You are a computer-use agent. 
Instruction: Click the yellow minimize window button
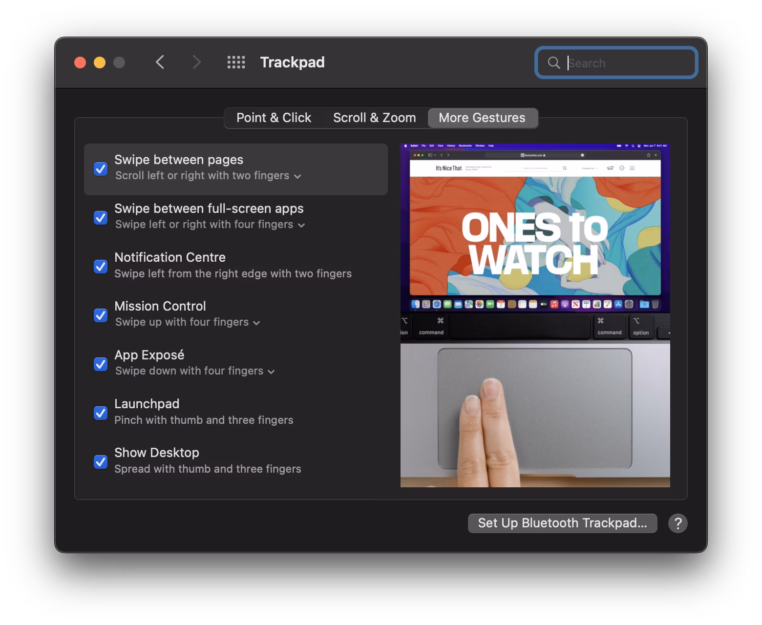pos(100,62)
